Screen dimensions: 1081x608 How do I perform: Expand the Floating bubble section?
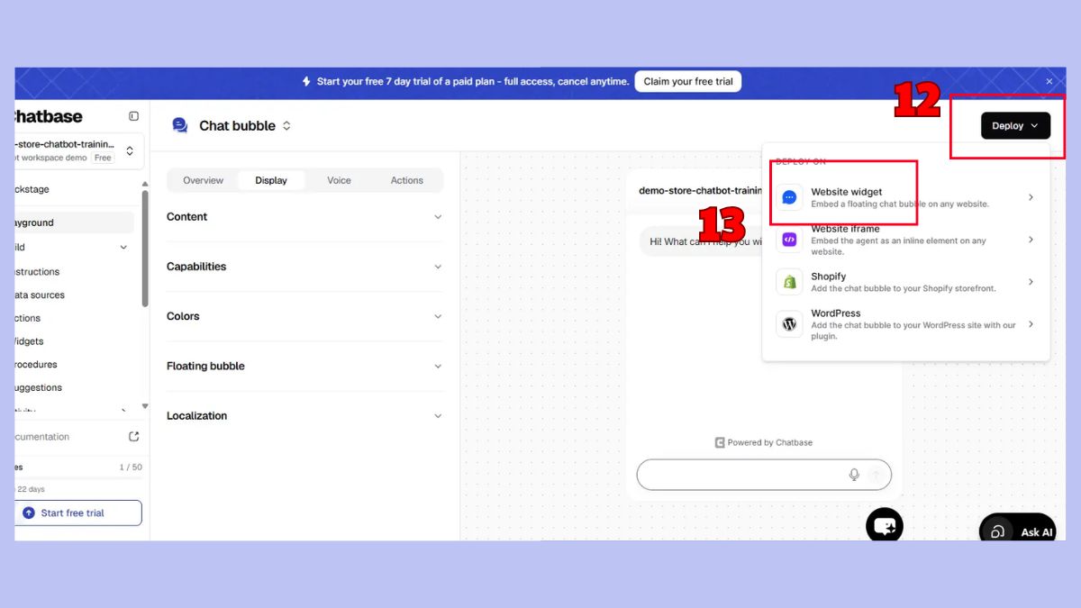[304, 367]
